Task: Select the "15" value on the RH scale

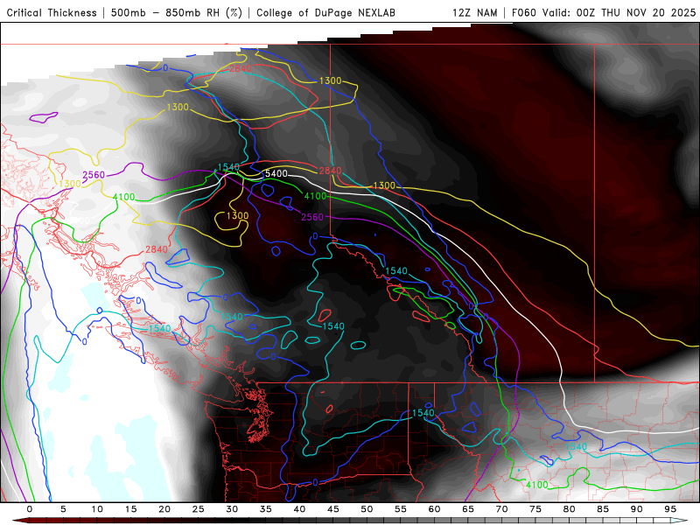Action: pyautogui.click(x=130, y=509)
